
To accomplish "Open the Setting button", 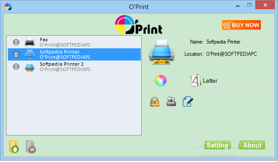I will click(217, 145).
